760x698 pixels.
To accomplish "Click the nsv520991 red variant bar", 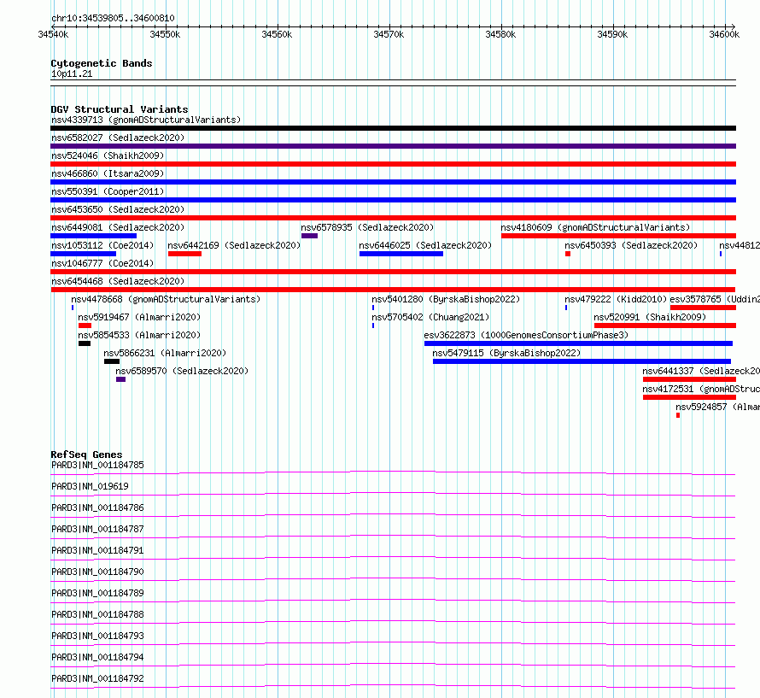I will 665,326.
